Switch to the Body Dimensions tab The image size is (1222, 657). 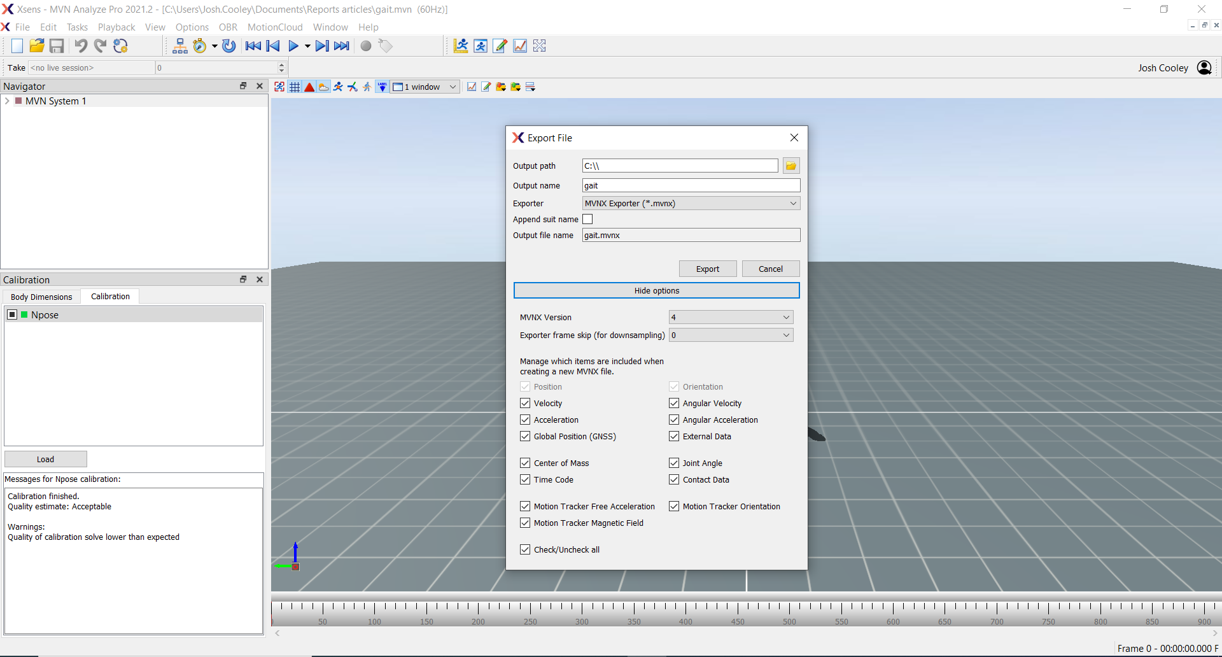(41, 297)
